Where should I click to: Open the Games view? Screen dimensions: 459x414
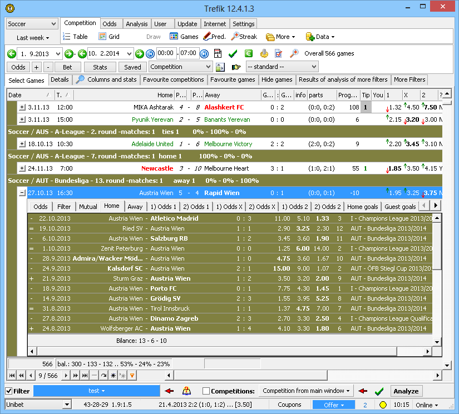click(184, 37)
